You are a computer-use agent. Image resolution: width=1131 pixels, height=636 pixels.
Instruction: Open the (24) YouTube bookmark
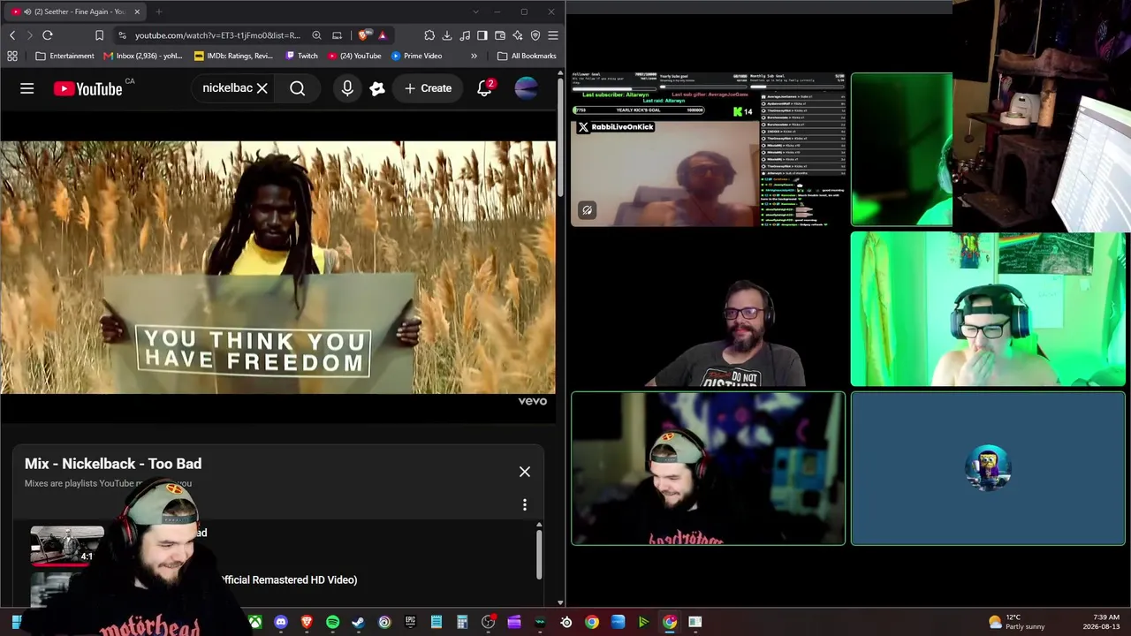click(x=354, y=56)
